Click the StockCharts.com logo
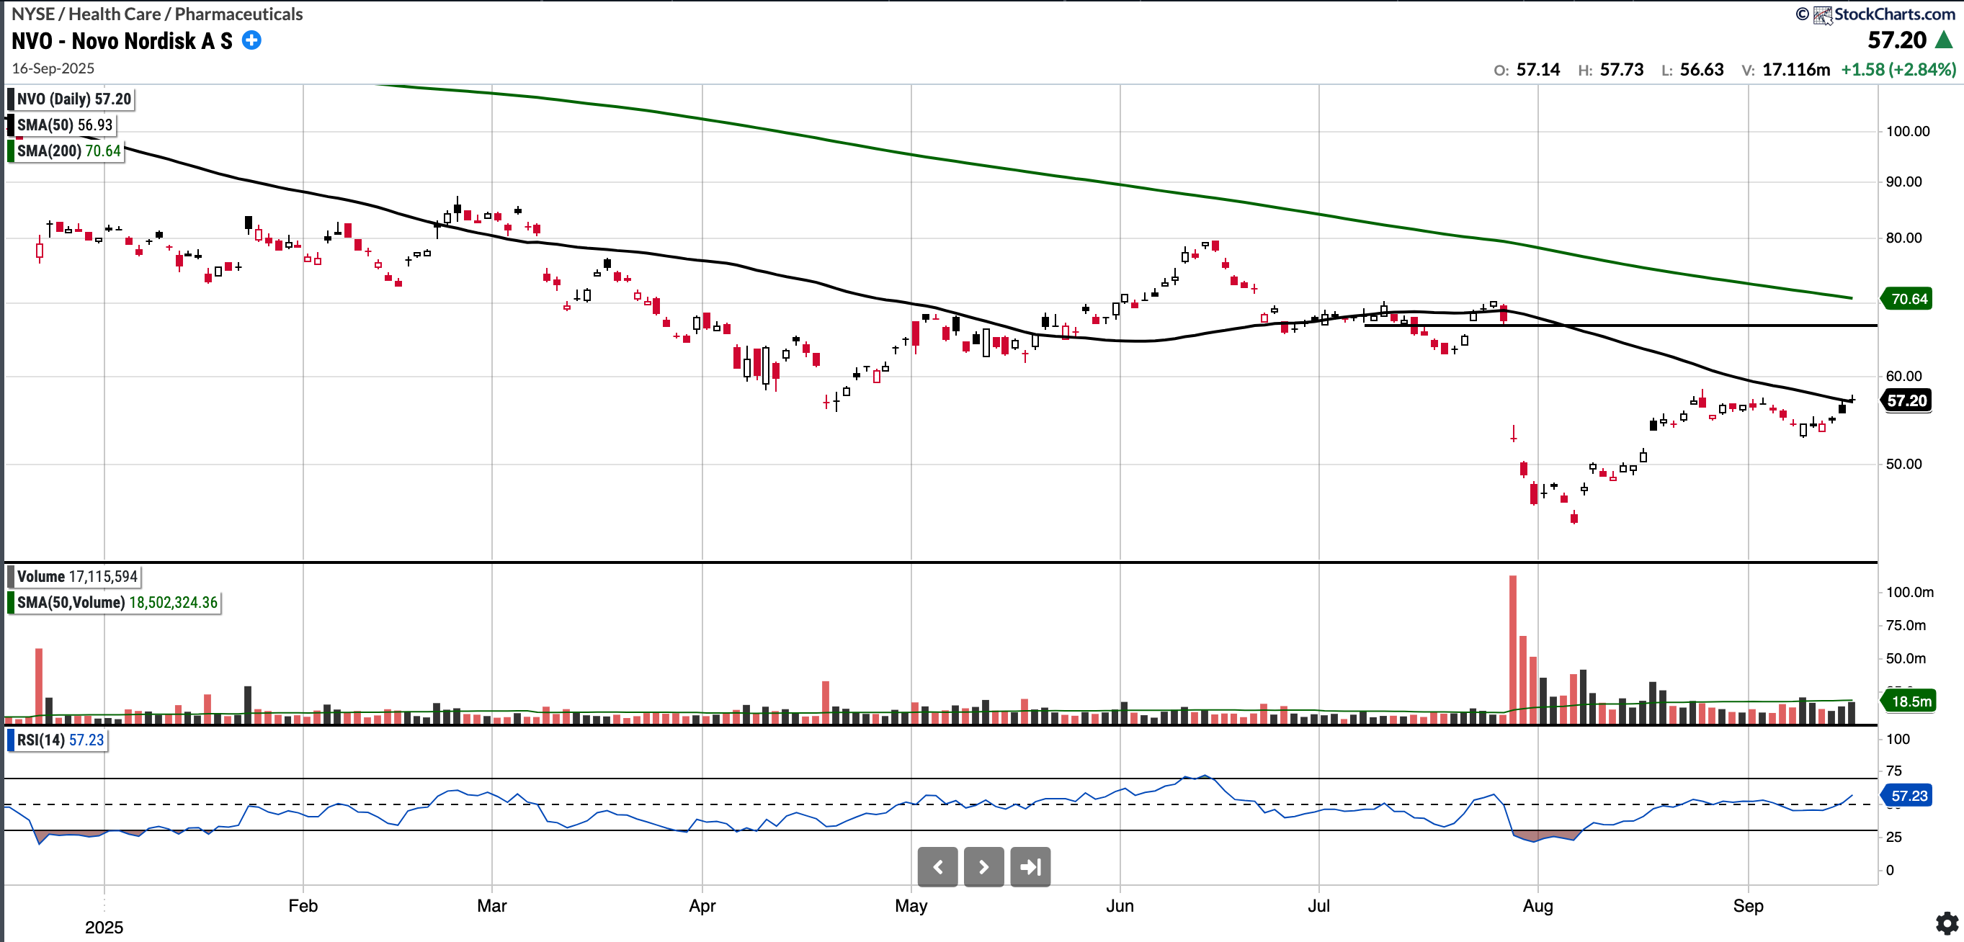The width and height of the screenshot is (1964, 942). 1883,14
